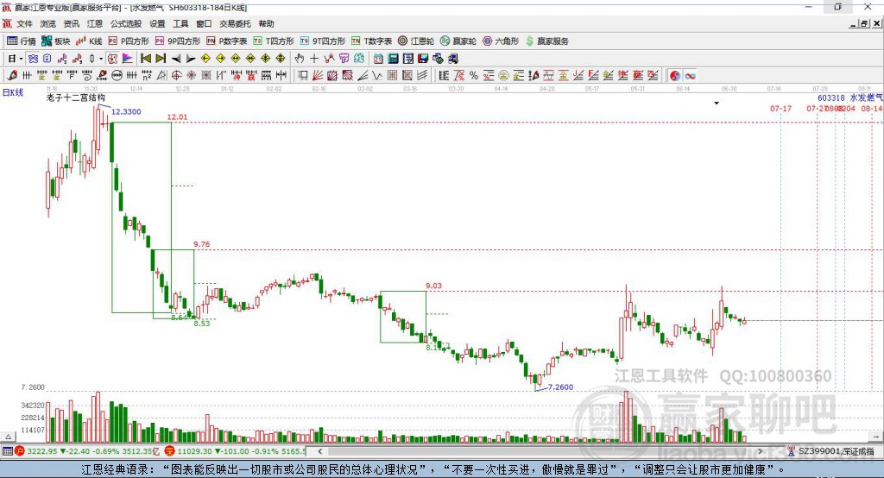884x478 pixels.
Task: Select the red pencil drawing tool
Action: pyautogui.click(x=12, y=76)
